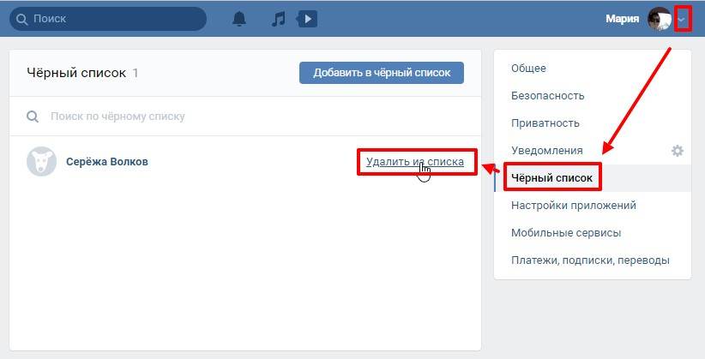Click Мария's profile avatar
Screen dimensions: 705x359
click(660, 19)
